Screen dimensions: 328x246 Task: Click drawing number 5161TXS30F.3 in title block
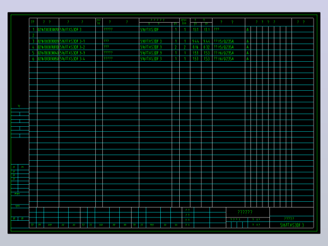pyautogui.click(x=292, y=225)
